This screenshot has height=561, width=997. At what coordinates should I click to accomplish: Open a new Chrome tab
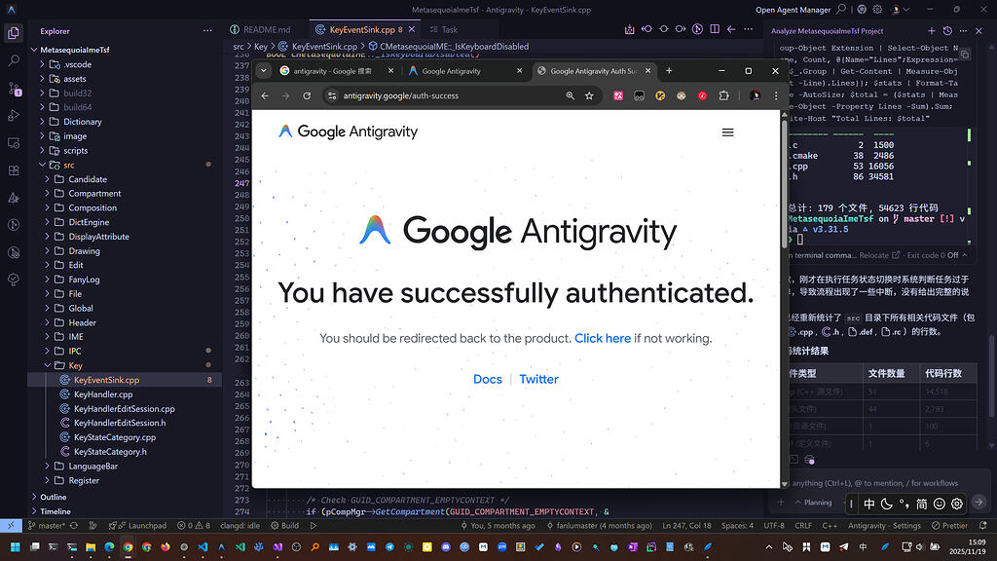tap(669, 70)
